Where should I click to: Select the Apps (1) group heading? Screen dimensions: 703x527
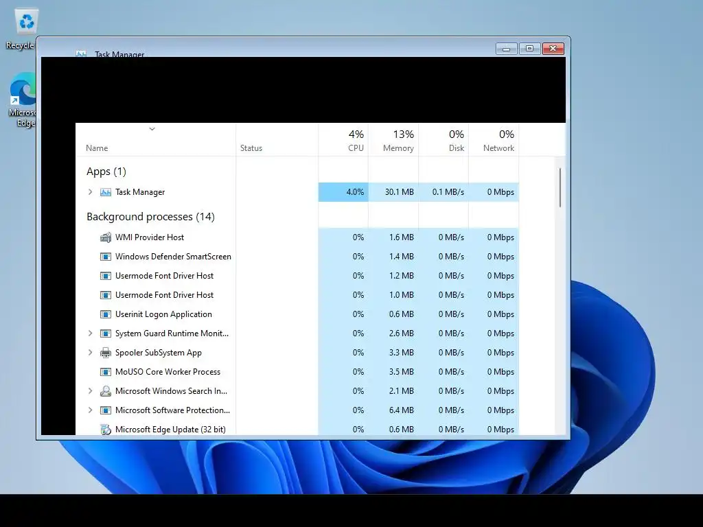pos(106,172)
